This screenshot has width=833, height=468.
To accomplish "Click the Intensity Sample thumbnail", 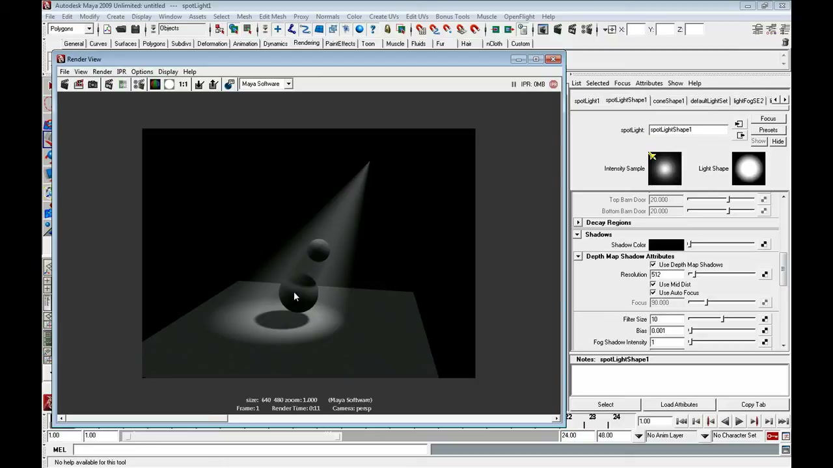I will coord(665,168).
